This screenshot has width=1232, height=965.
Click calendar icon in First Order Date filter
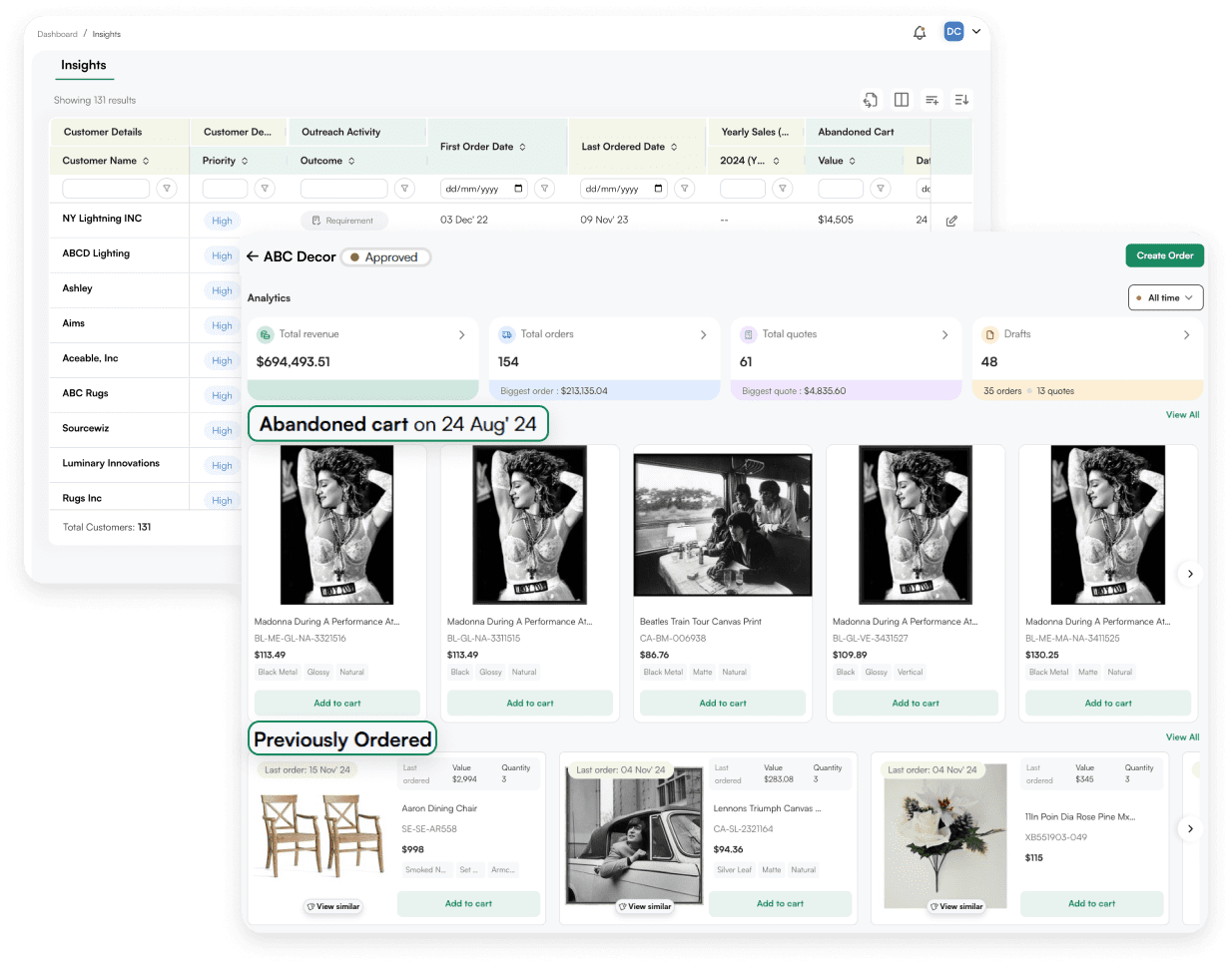518,189
